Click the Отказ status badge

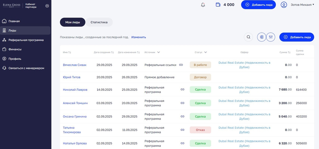[200, 130]
